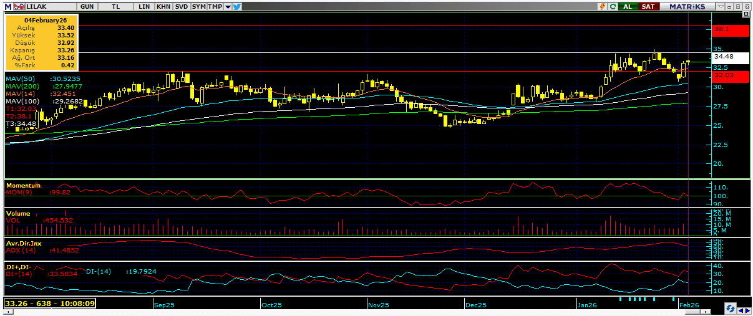The height and width of the screenshot is (316, 753).
Task: Toggle LIN linear scale mode
Action: [x=145, y=6]
